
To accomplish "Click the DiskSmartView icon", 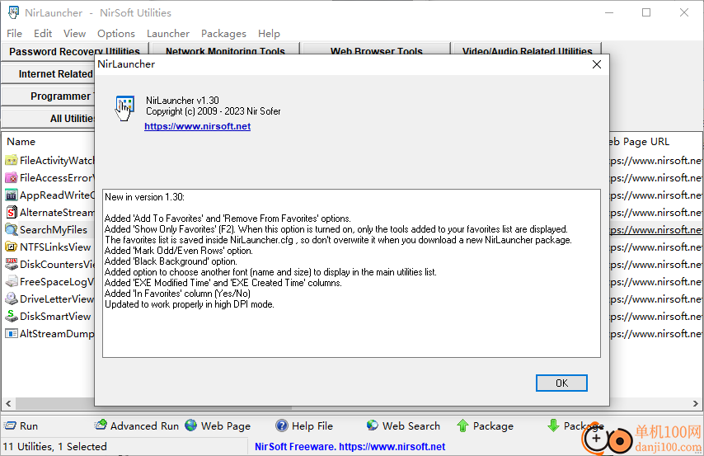I will pos(12,317).
